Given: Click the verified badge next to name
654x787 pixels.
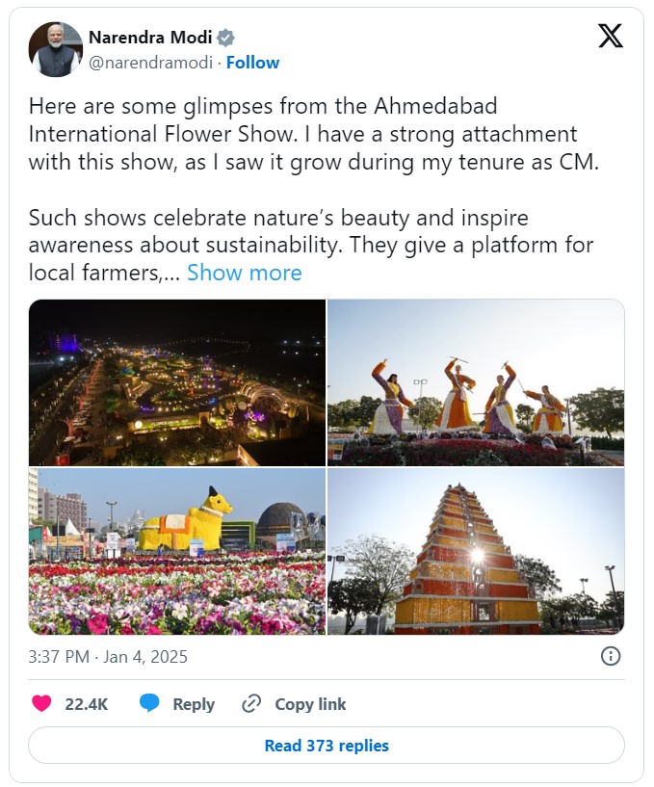Looking at the screenshot, I should [225, 38].
